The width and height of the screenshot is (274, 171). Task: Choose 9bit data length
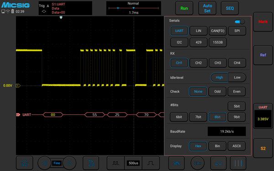click(237, 117)
